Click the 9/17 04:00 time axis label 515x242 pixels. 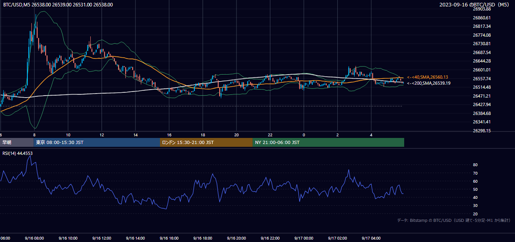pyautogui.click(x=371, y=238)
